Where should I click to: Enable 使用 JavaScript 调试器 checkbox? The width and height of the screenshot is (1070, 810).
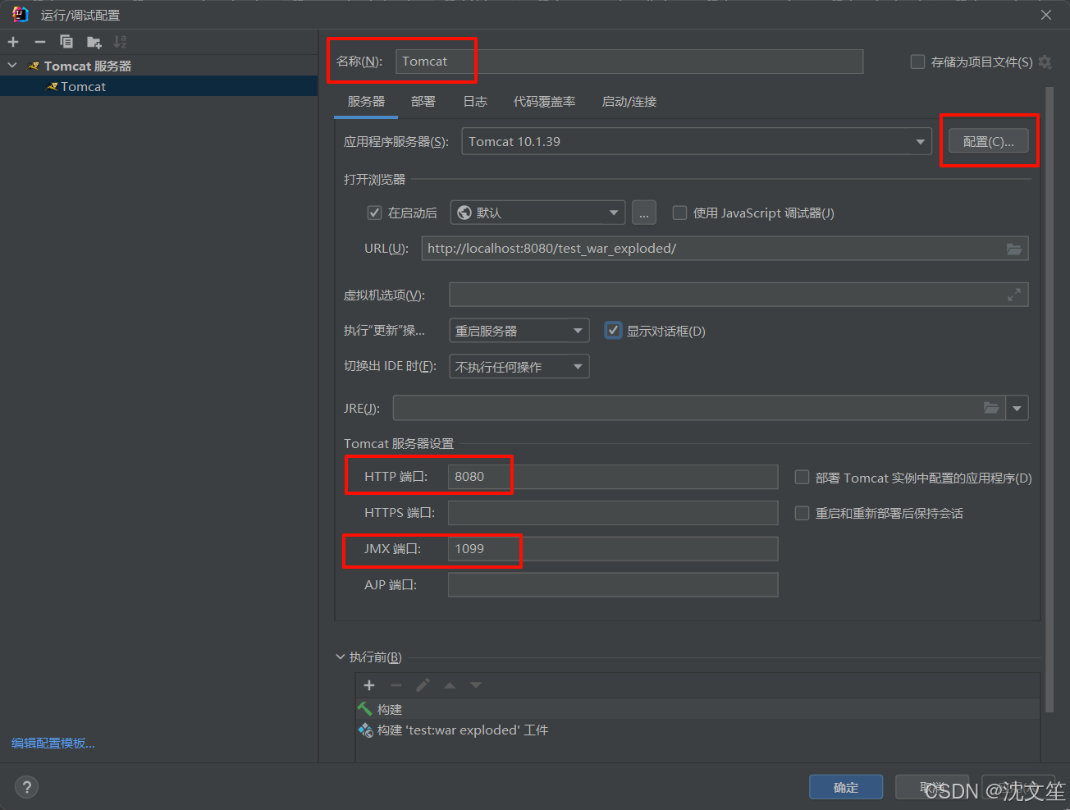tap(679, 213)
